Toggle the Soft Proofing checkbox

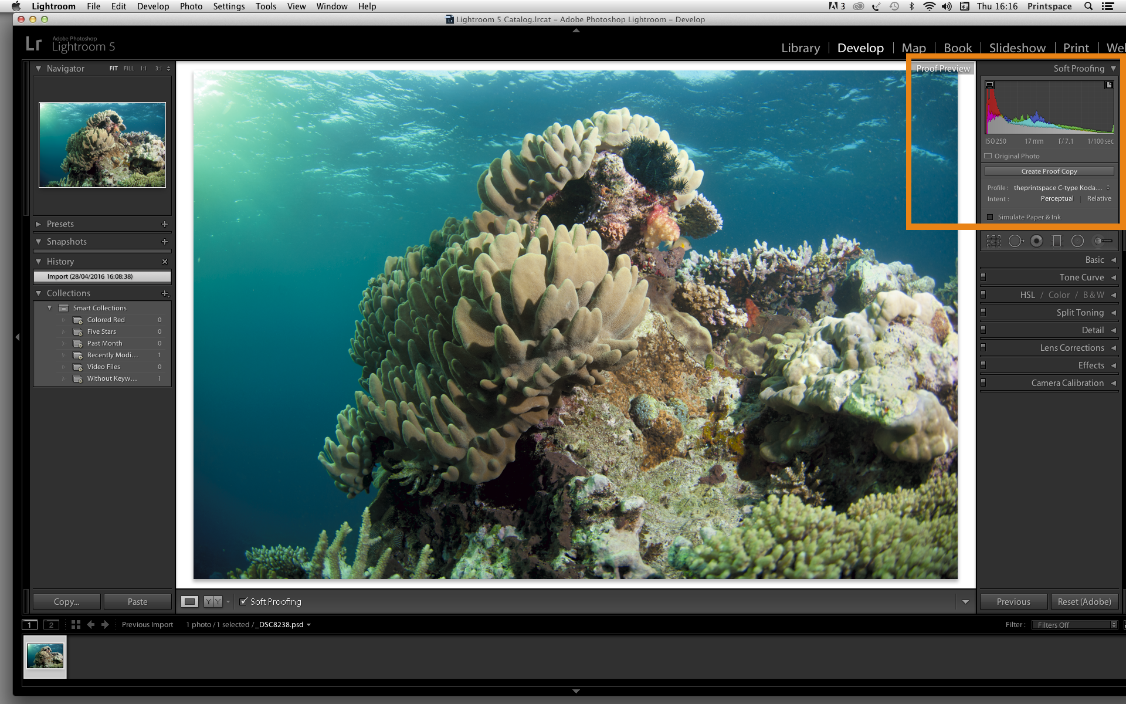[x=244, y=601]
